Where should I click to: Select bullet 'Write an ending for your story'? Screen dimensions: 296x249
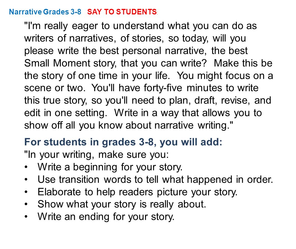click(x=106, y=217)
